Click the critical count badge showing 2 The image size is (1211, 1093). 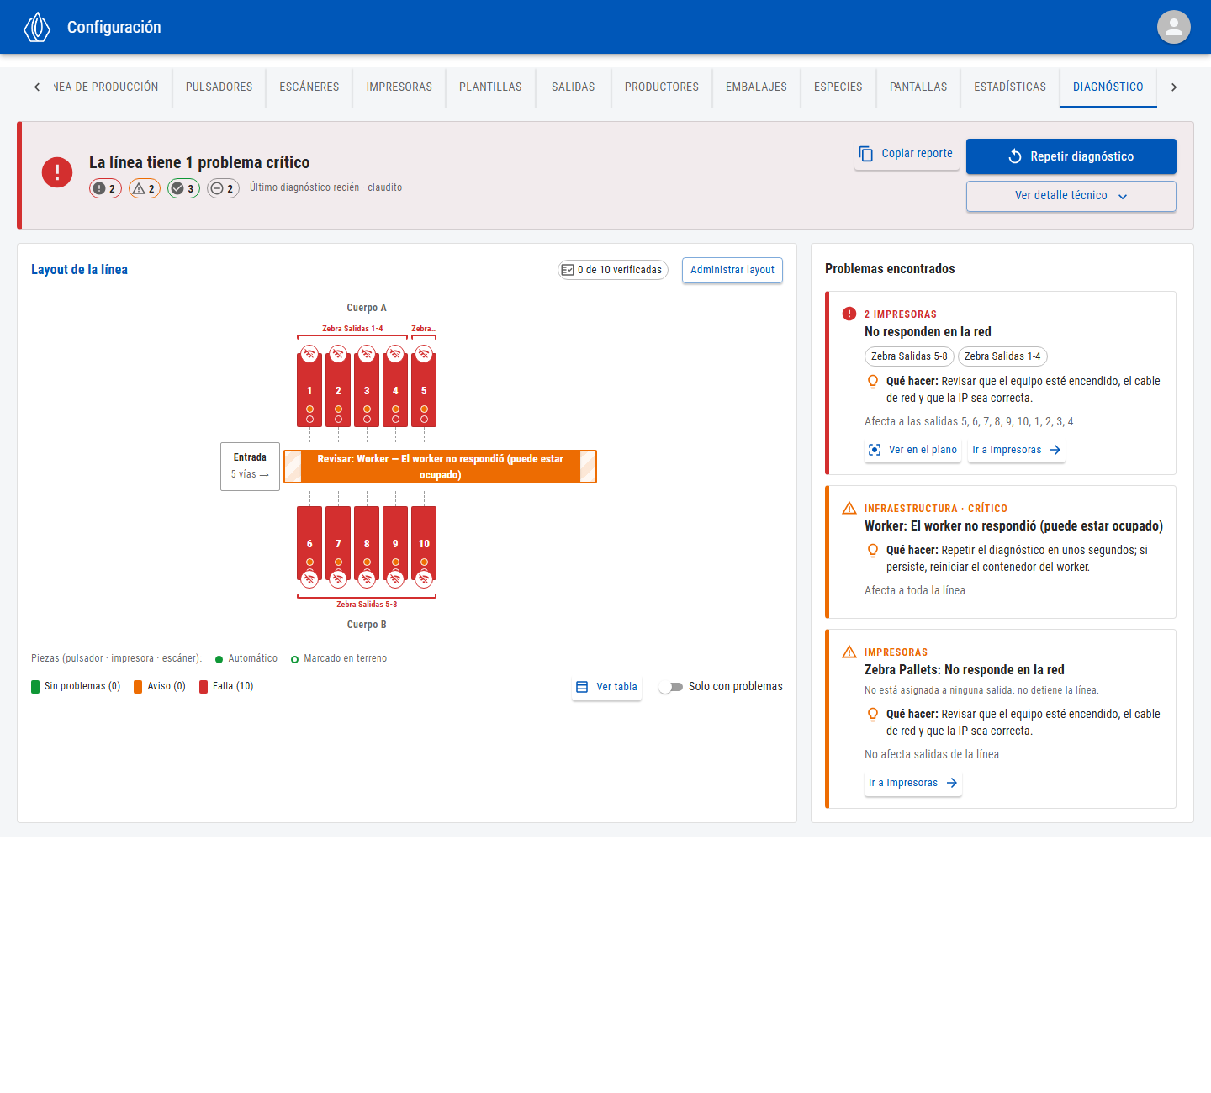click(106, 188)
